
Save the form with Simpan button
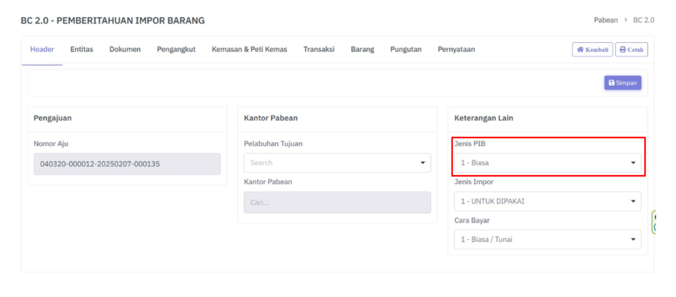coord(622,83)
